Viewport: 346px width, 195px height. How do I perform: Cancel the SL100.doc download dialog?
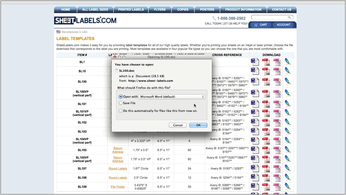tap(178, 125)
